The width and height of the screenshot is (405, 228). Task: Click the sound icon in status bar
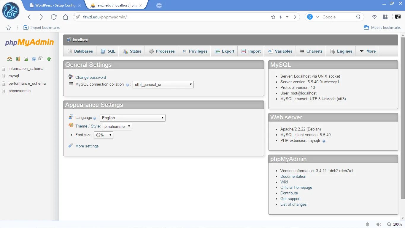coord(379,224)
